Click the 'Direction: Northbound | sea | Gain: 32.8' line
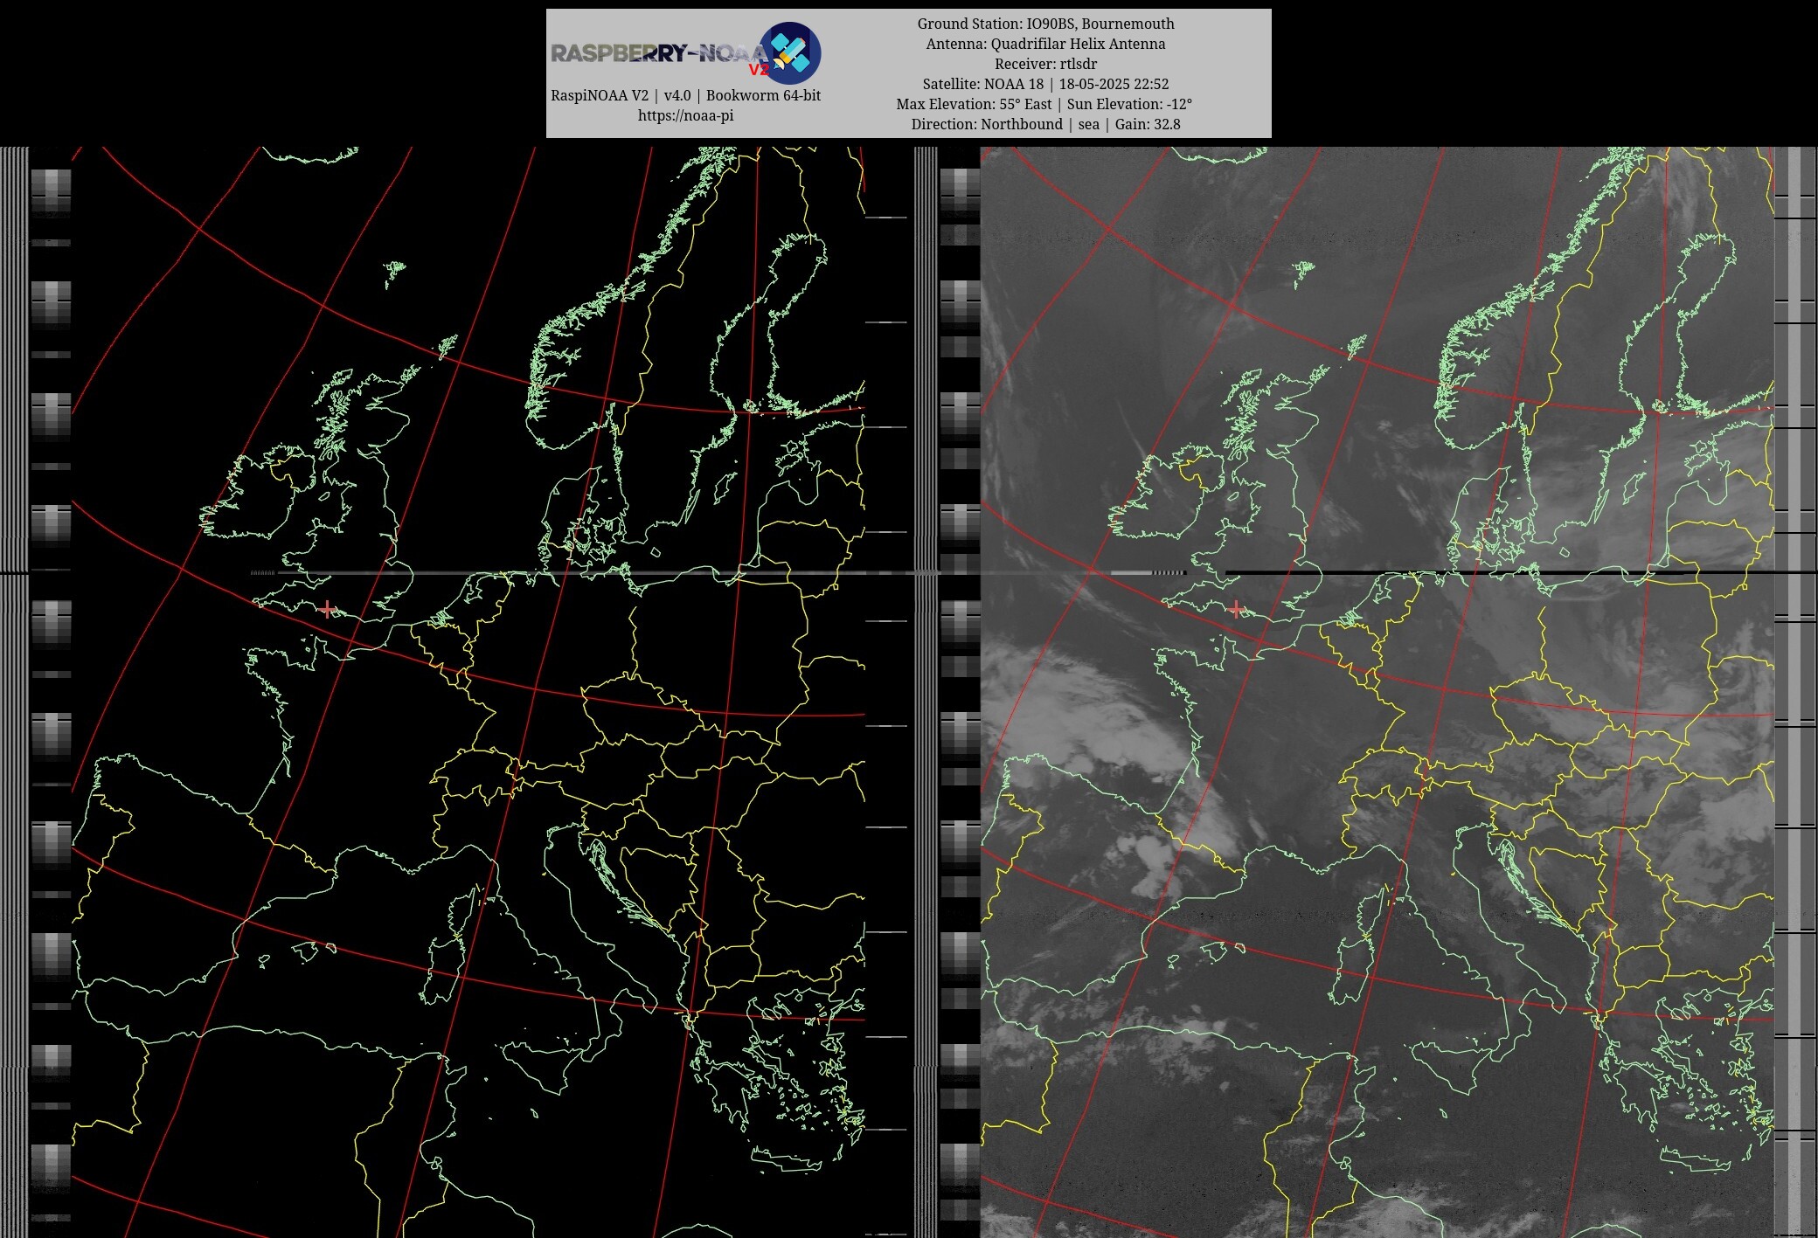1818x1238 pixels. pos(1045,124)
